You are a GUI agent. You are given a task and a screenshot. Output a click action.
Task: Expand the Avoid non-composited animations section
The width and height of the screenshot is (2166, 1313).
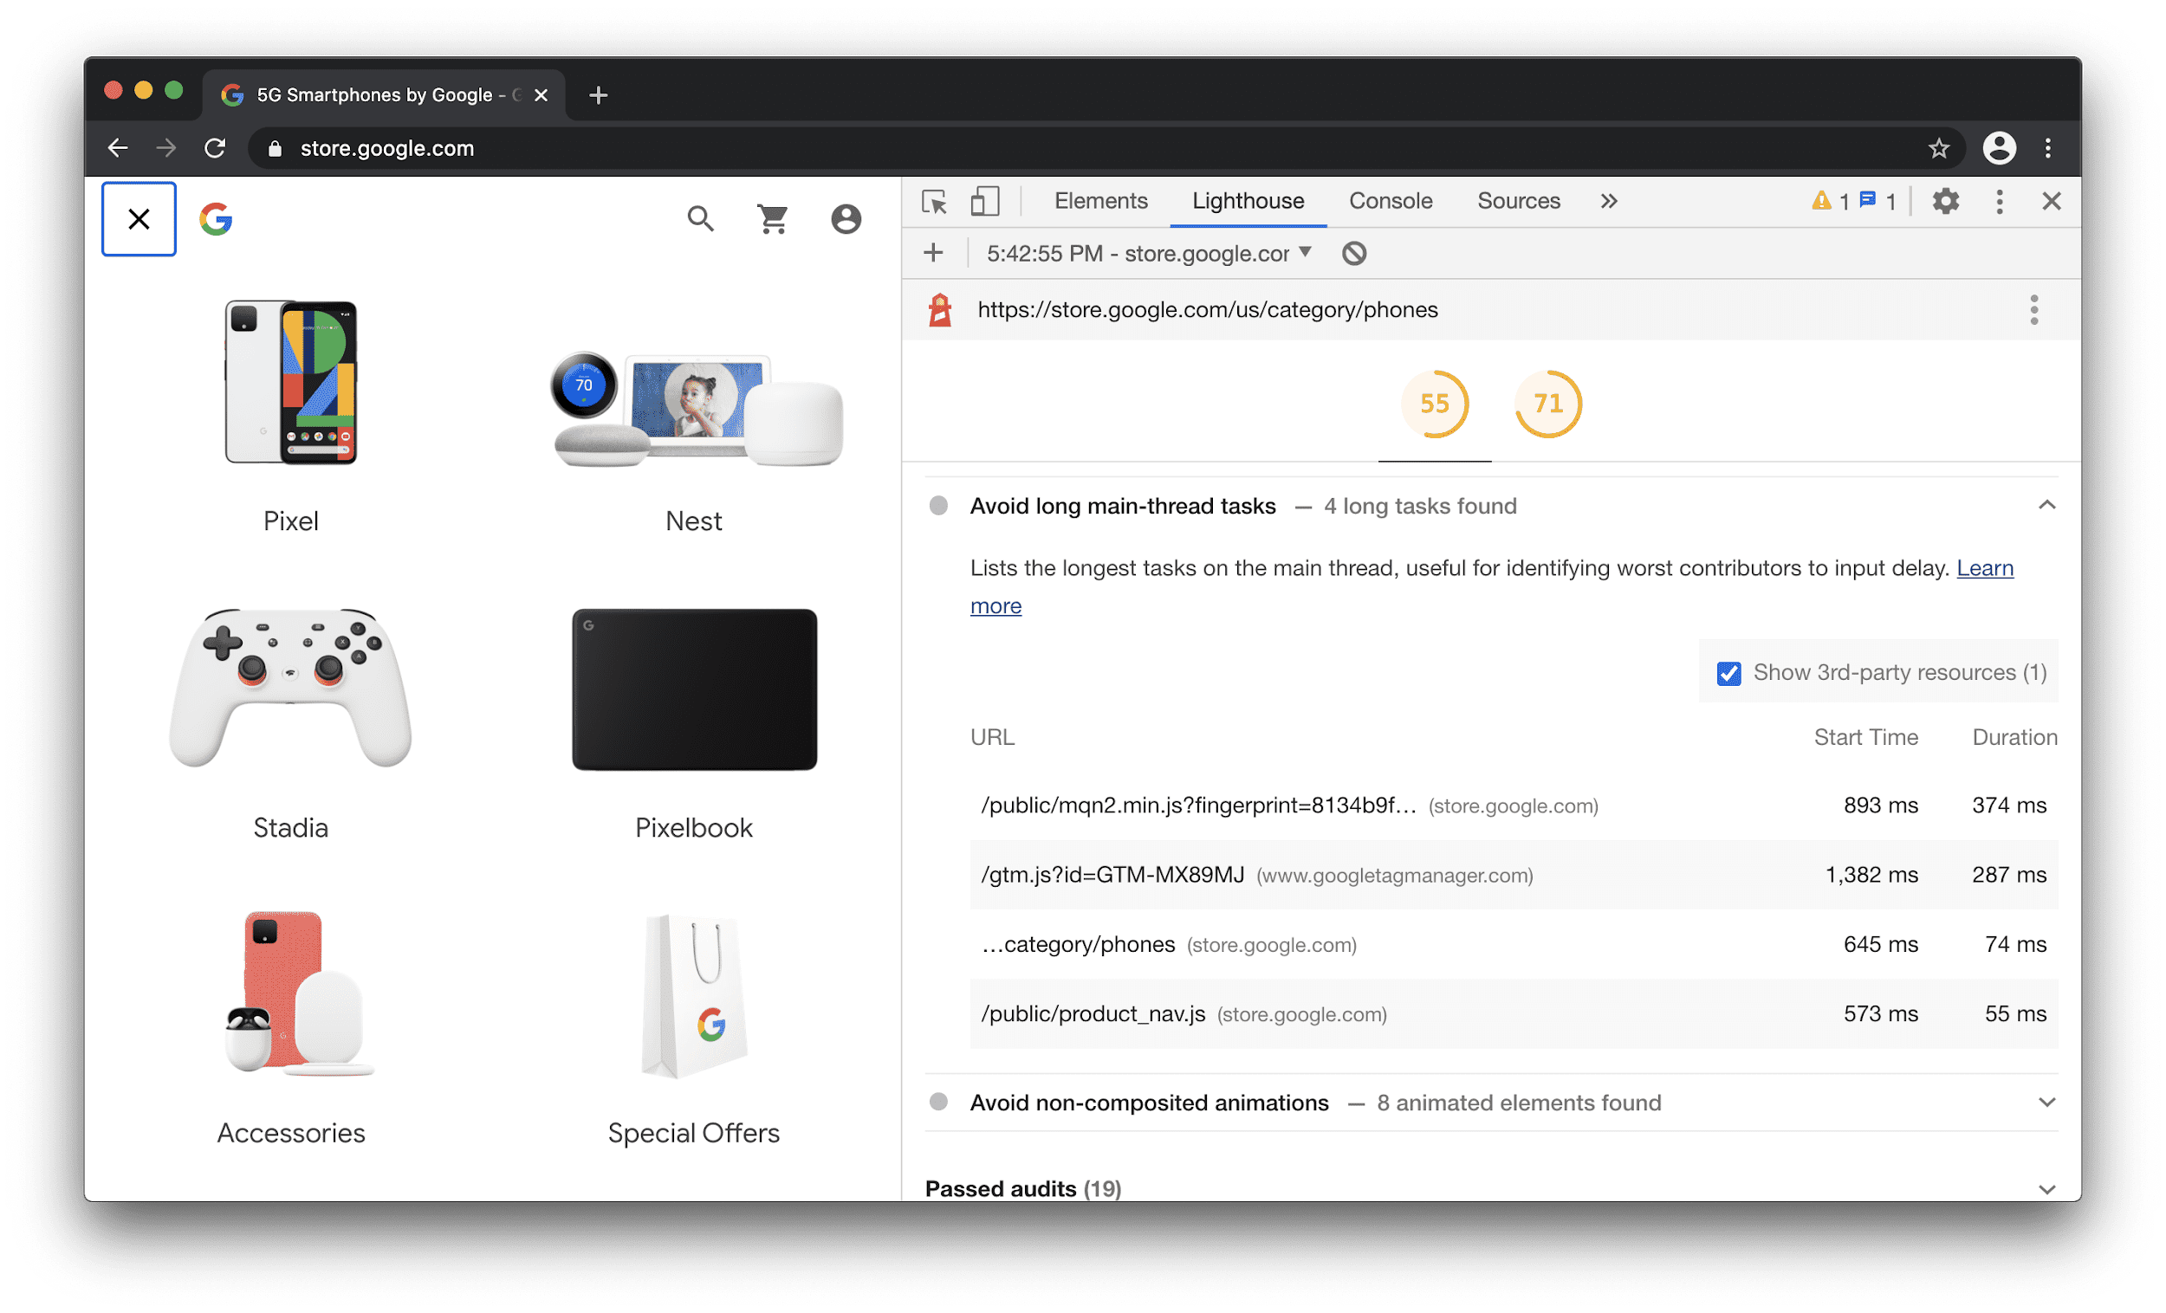coord(2052,1103)
